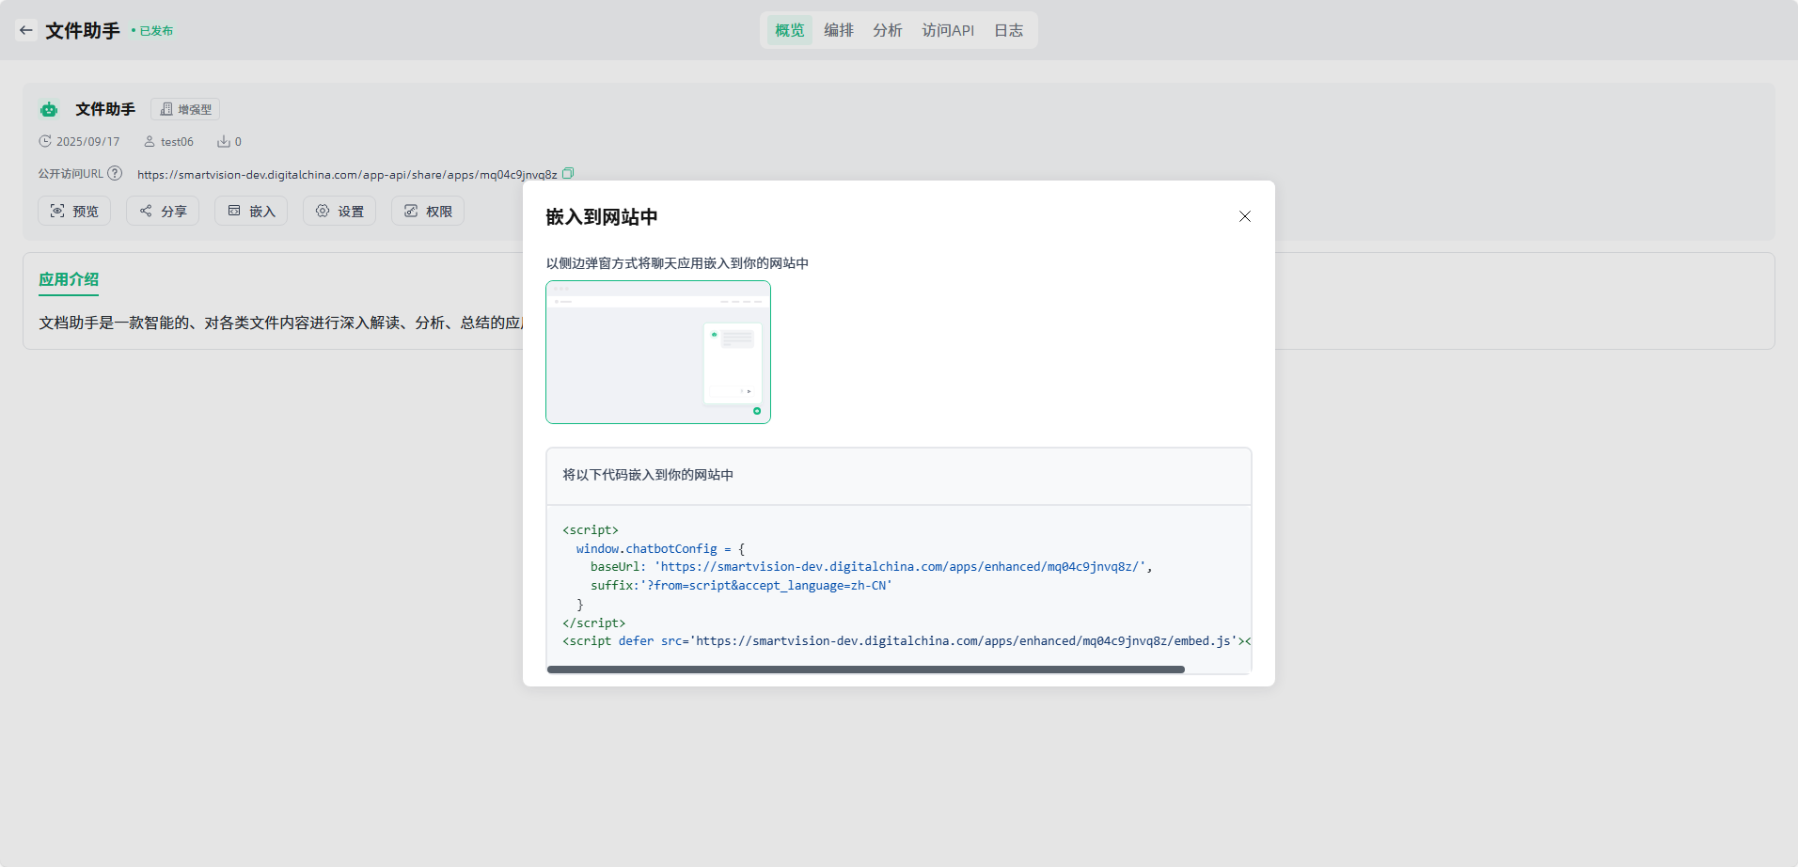Copy the public access URL
The image size is (1798, 867).
(568, 174)
